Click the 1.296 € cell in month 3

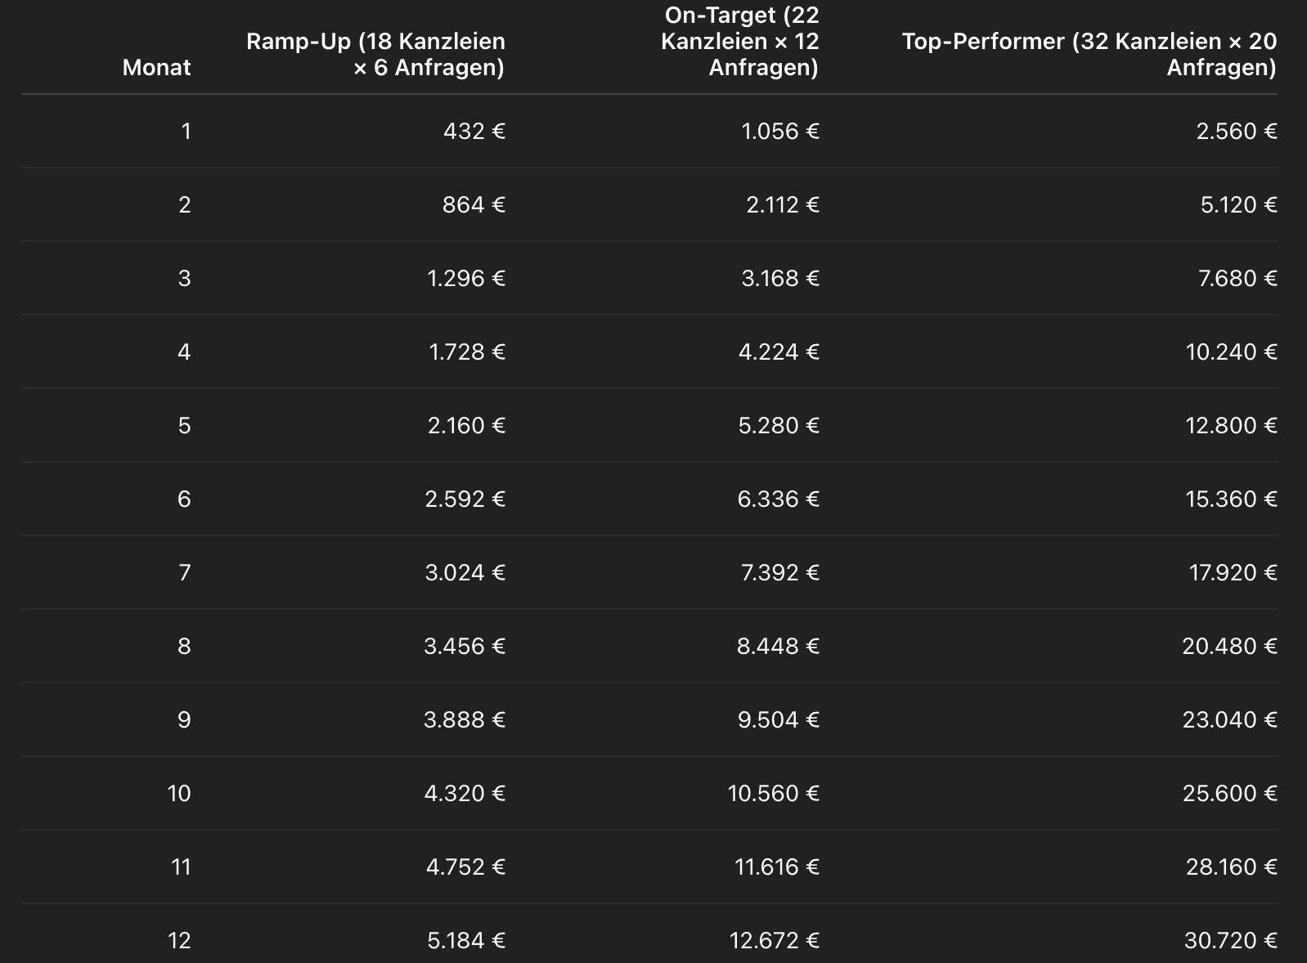click(x=466, y=278)
